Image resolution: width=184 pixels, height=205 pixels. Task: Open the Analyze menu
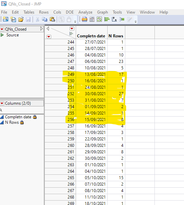(x=86, y=12)
